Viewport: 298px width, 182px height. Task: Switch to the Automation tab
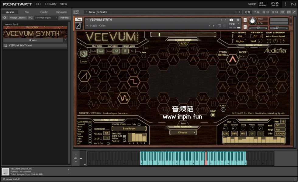tap(61, 12)
